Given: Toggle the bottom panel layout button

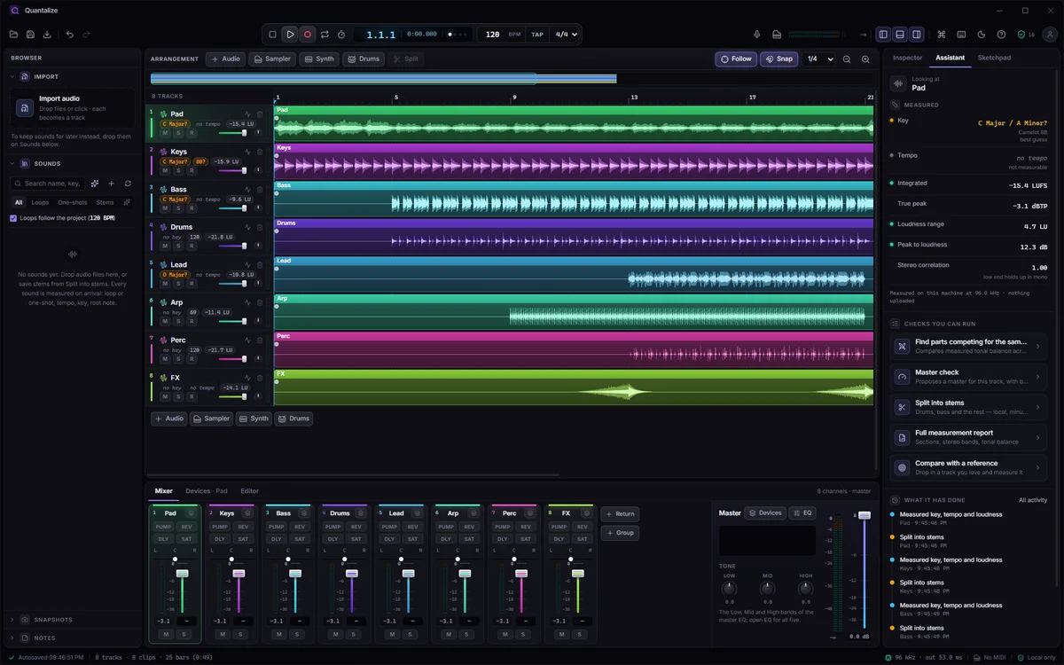Looking at the screenshot, I should pyautogui.click(x=900, y=35).
